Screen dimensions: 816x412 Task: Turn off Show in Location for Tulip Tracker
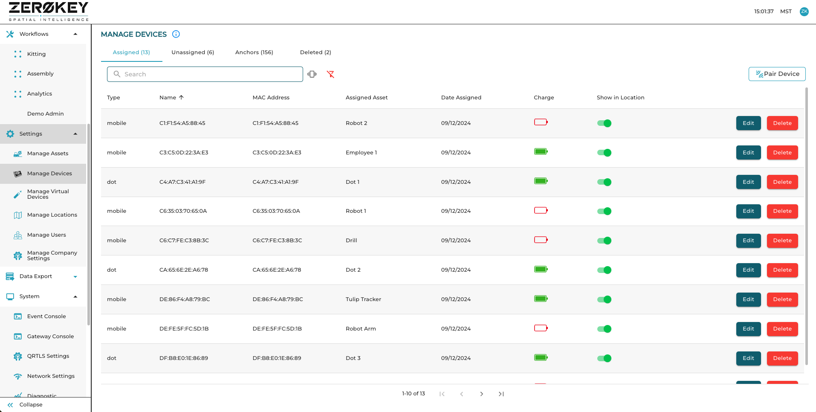[604, 299]
